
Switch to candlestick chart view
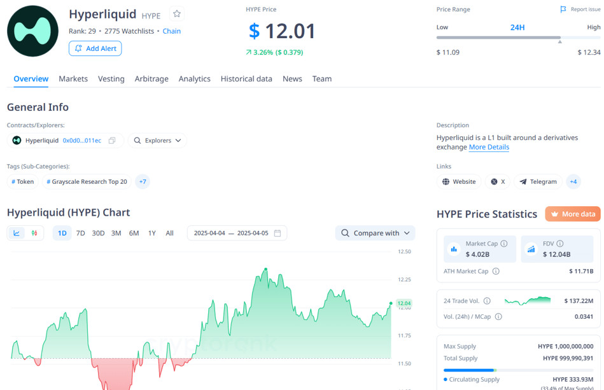[x=34, y=233]
